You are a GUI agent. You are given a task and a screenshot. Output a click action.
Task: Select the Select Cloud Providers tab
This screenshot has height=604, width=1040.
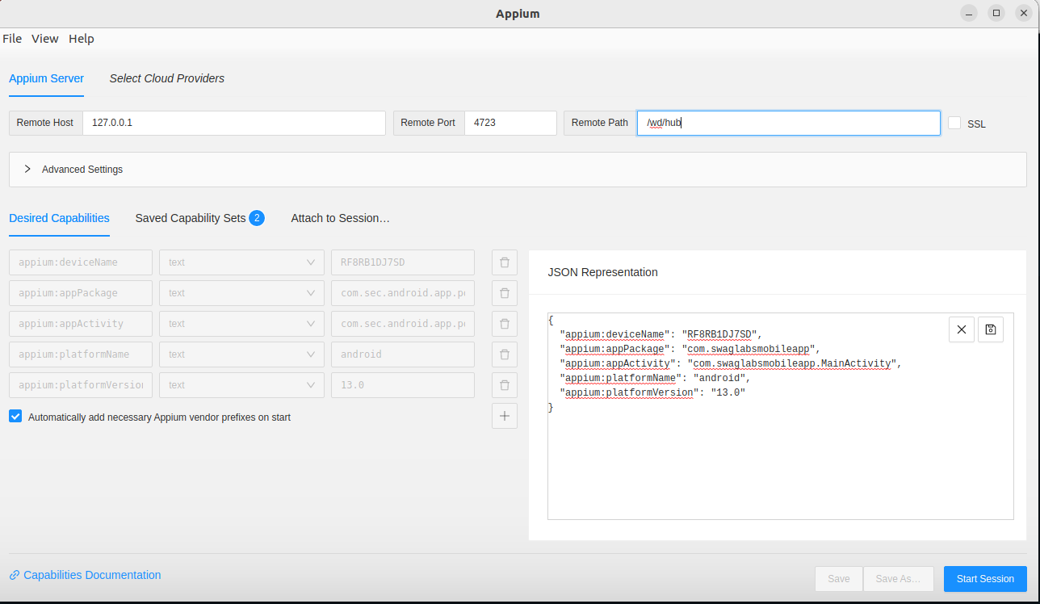167,78
